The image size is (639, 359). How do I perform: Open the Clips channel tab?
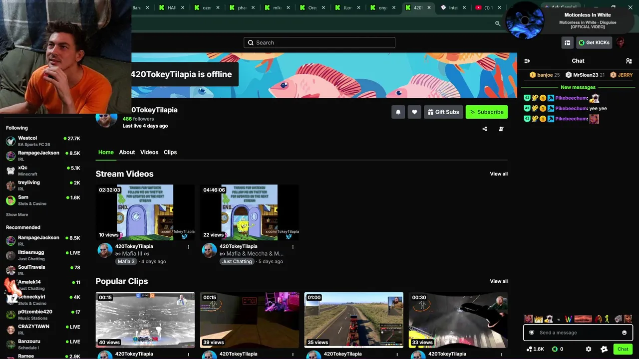[170, 152]
